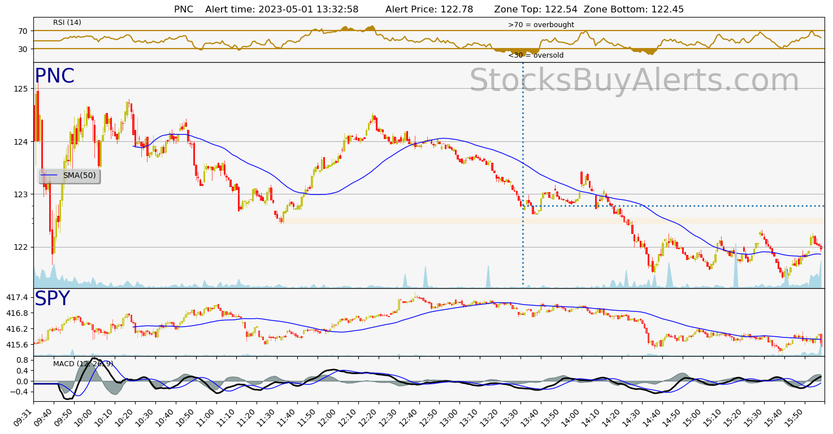Screen dimensions: 833x434
Task: Click the 415.6 SPY axis label
Action: coord(18,345)
